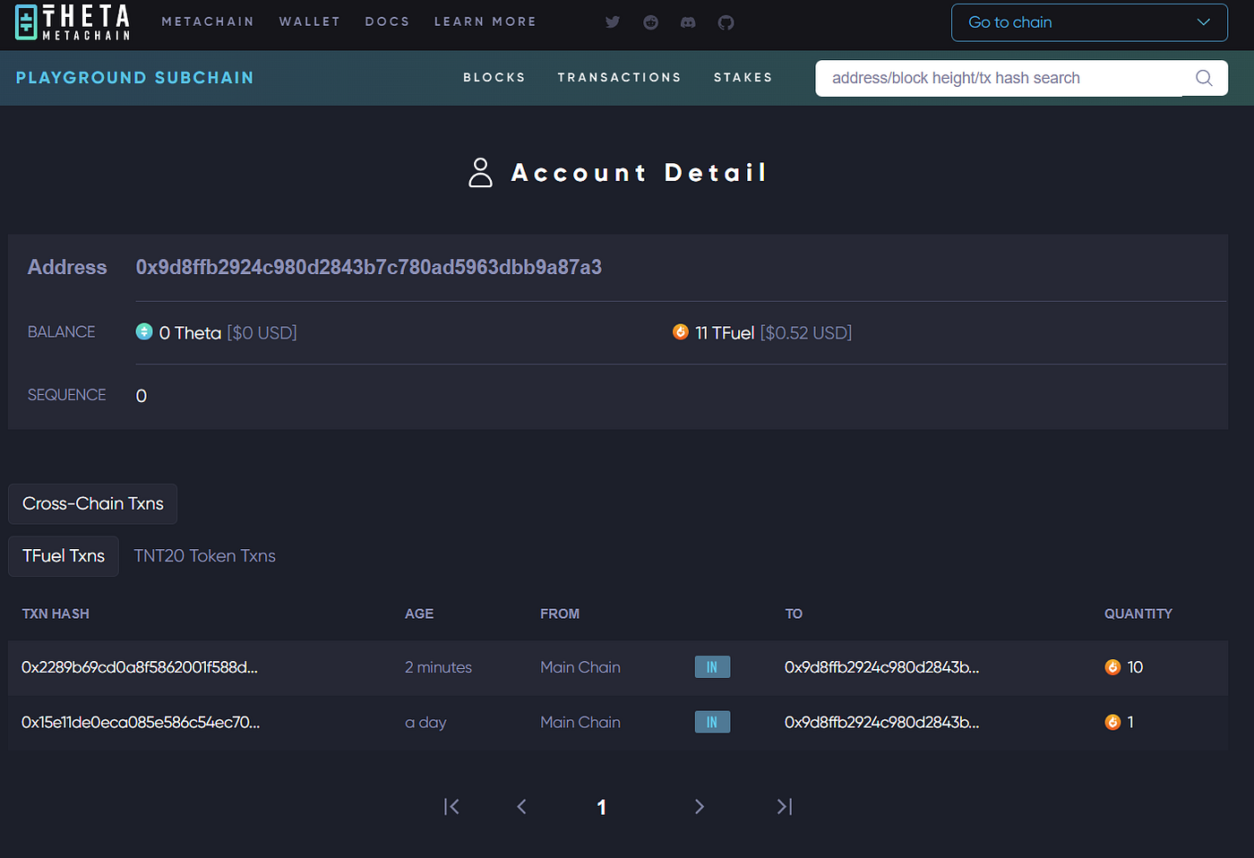The image size is (1254, 858).
Task: Click the Account Detail person icon
Action: (x=481, y=172)
